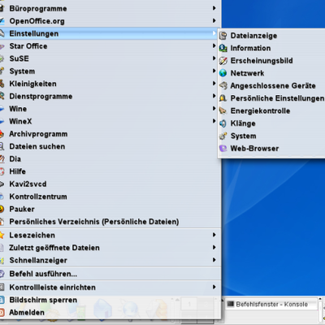The image size is (325, 325).
Task: Choose Befehl ausführen... entry
Action: point(110,274)
